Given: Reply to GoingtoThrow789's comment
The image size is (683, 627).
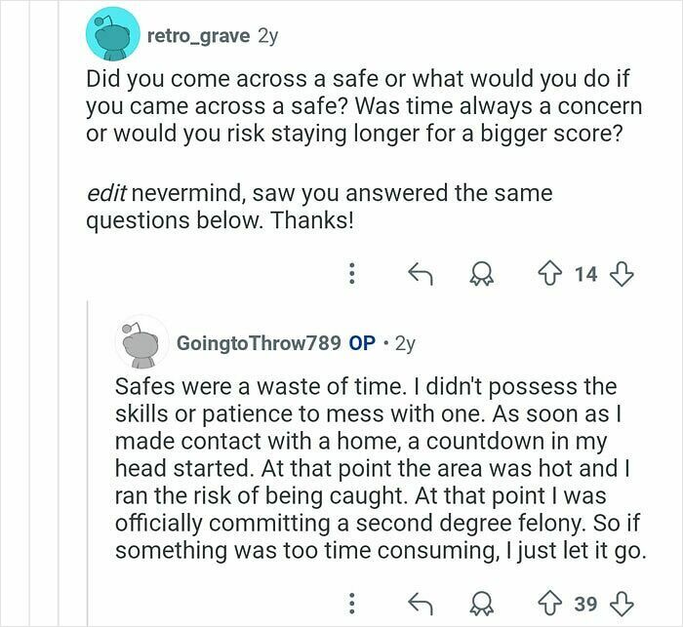Looking at the screenshot, I should point(421,604).
